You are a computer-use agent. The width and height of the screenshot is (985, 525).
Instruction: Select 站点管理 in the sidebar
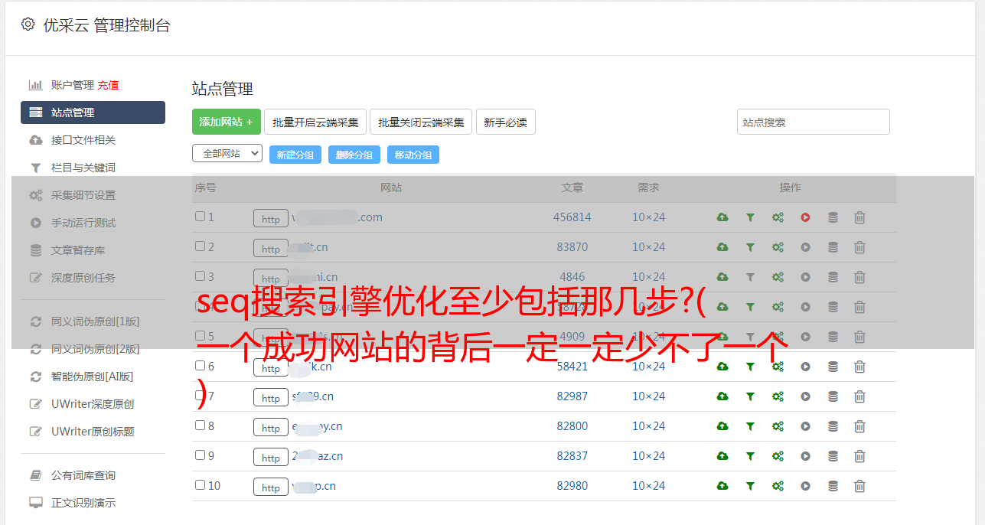click(93, 112)
